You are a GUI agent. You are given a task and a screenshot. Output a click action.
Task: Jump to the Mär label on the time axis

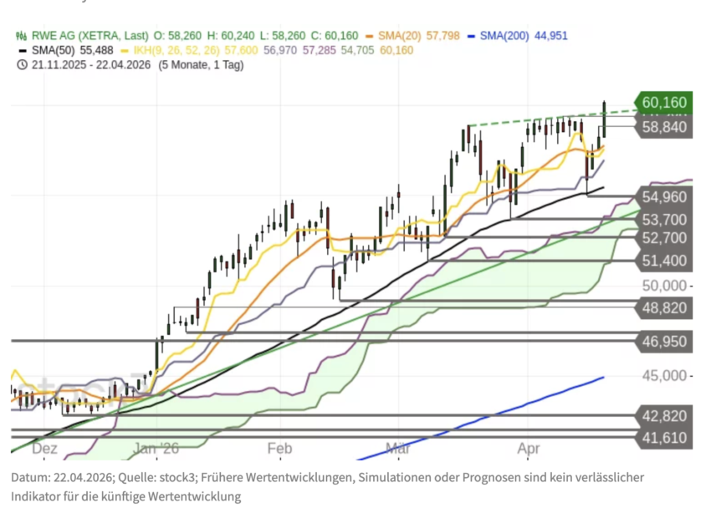point(398,449)
